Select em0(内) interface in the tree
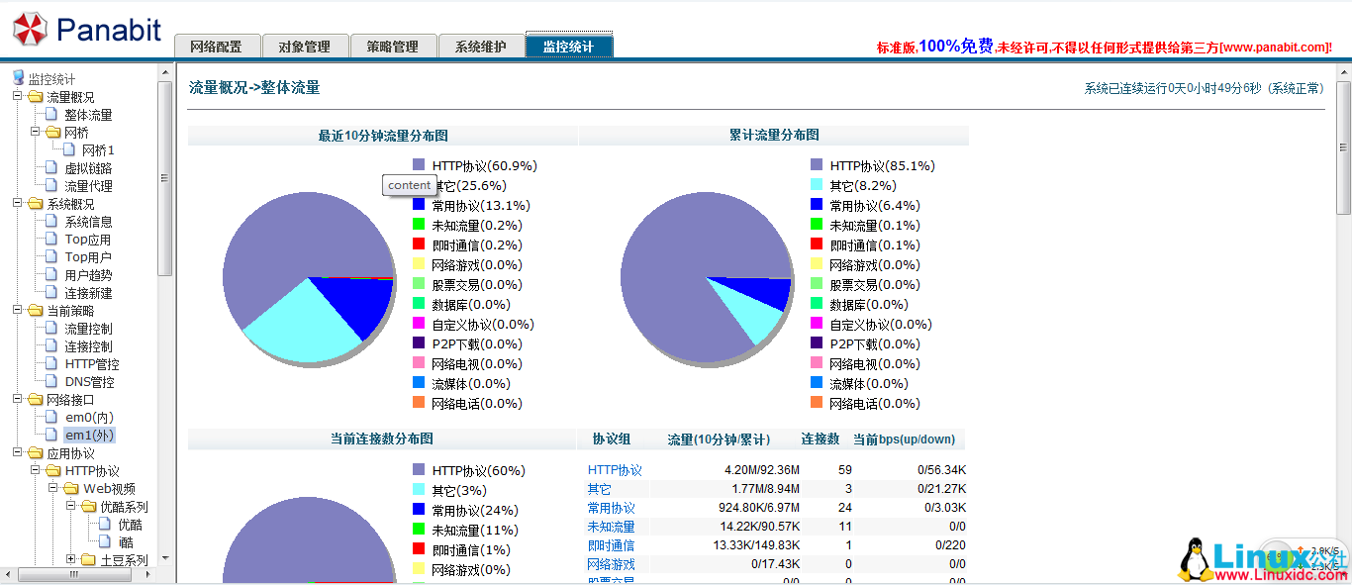 89,418
